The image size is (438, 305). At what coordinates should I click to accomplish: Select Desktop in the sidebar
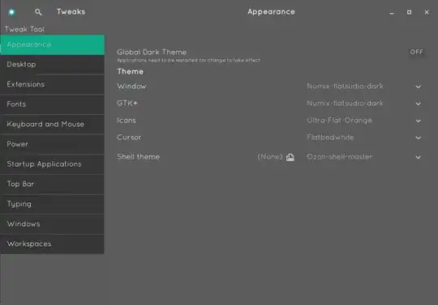tap(52, 65)
